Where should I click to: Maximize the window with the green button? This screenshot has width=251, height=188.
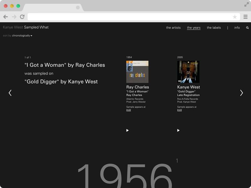(x=18, y=6)
